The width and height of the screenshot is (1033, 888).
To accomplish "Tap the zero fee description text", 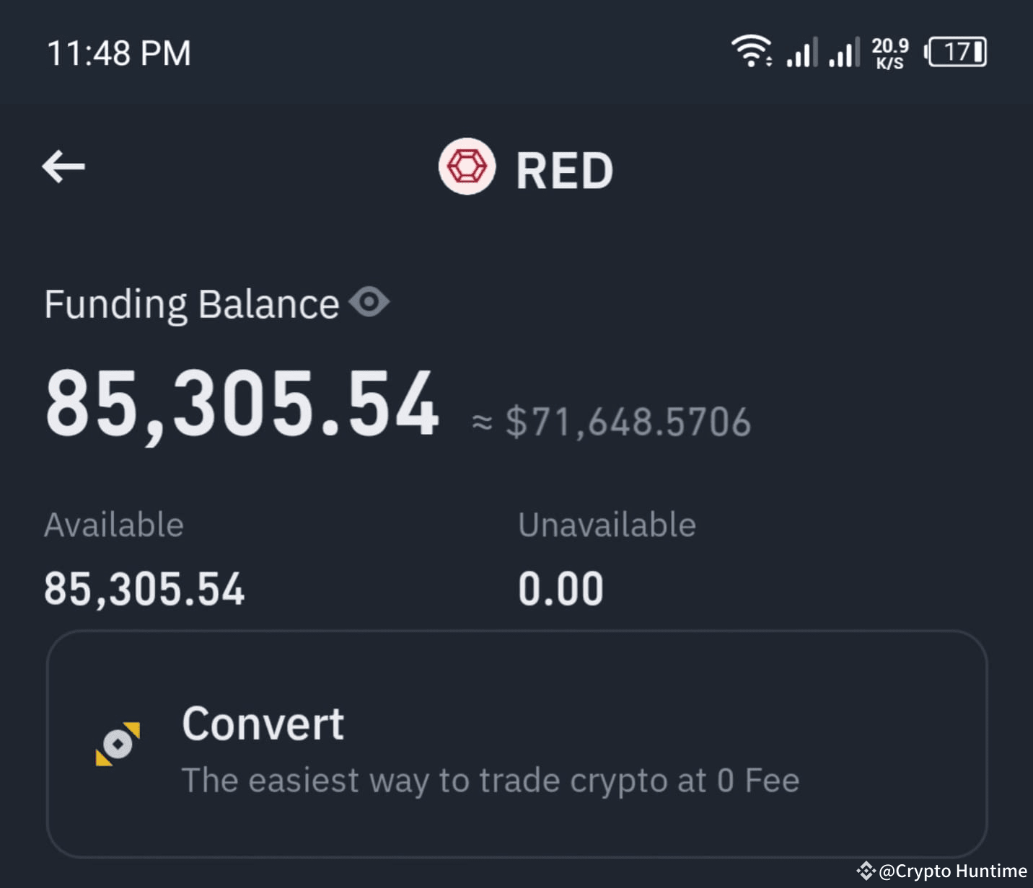I will pos(491,780).
